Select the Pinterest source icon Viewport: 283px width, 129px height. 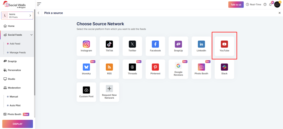155,69
